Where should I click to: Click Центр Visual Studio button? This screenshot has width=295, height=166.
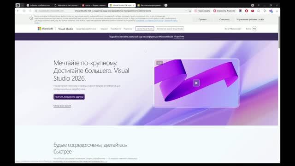tap(144, 29)
